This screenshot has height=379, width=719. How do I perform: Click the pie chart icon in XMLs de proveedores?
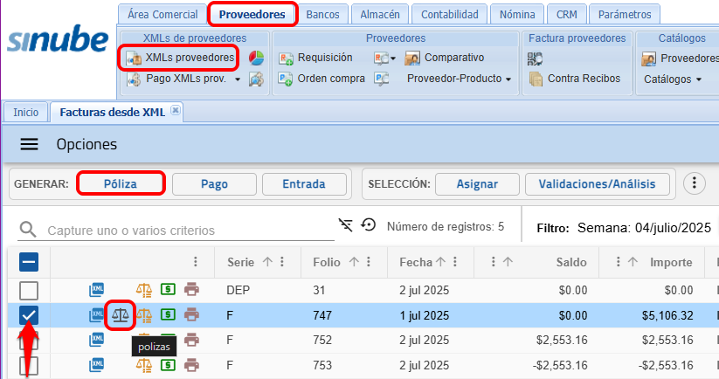point(256,58)
